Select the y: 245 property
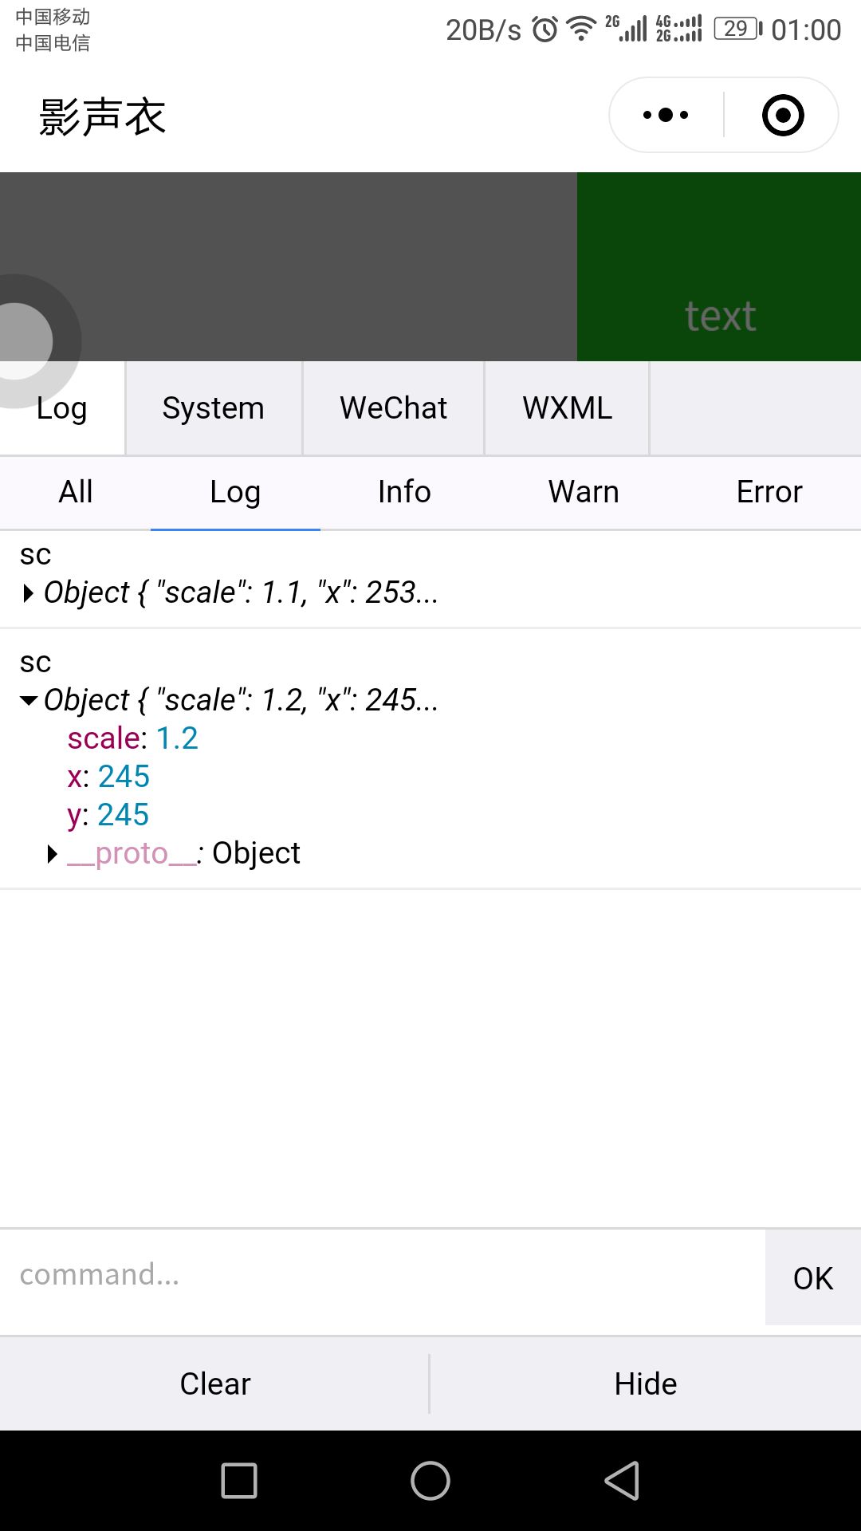Image resolution: width=861 pixels, height=1531 pixels. pyautogui.click(x=108, y=815)
